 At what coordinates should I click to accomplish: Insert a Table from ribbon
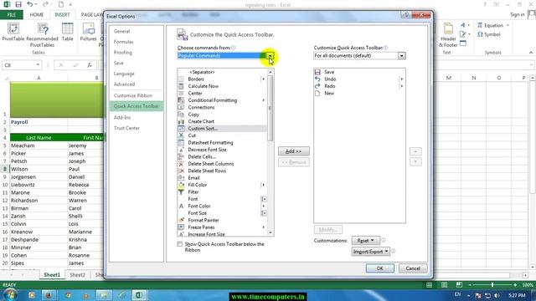[67, 29]
